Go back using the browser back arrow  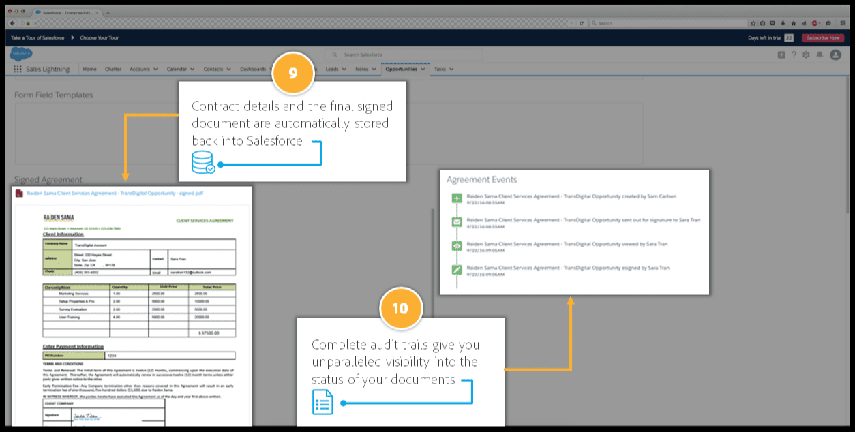(12, 22)
